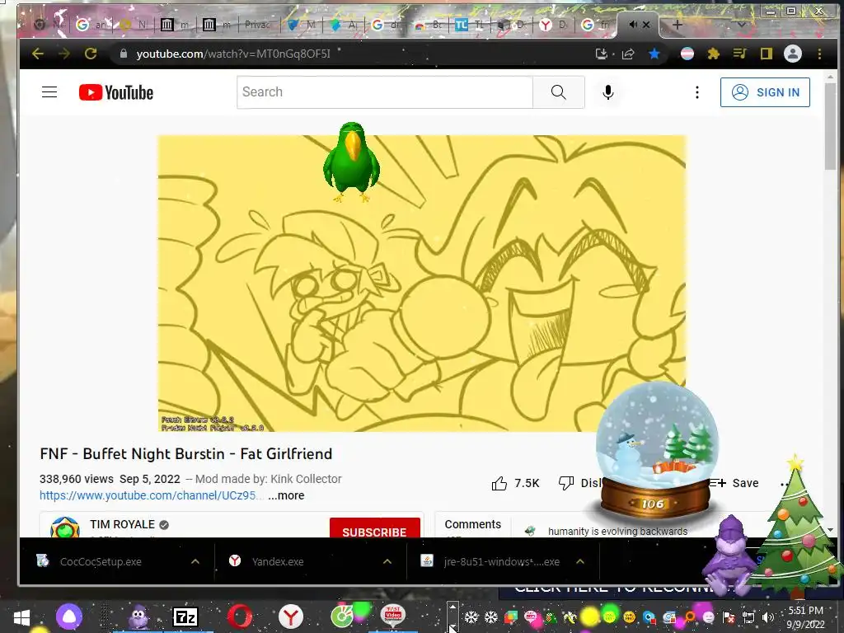Open the YouTube hamburger guide menu
The width and height of the screenshot is (844, 633).
49,92
